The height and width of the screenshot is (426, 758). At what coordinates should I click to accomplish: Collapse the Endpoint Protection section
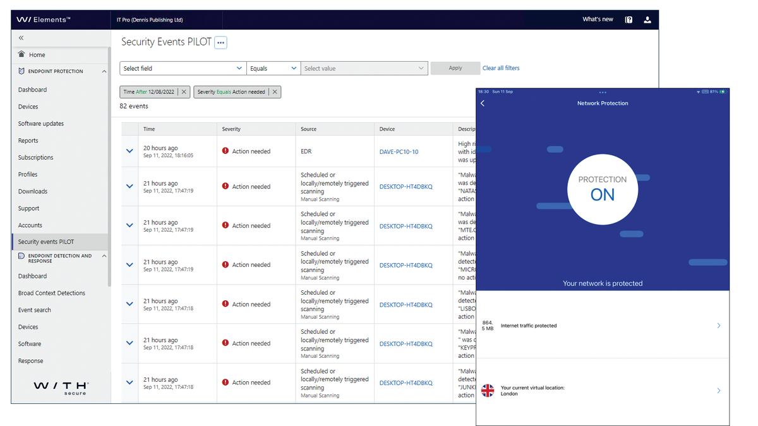(x=104, y=71)
